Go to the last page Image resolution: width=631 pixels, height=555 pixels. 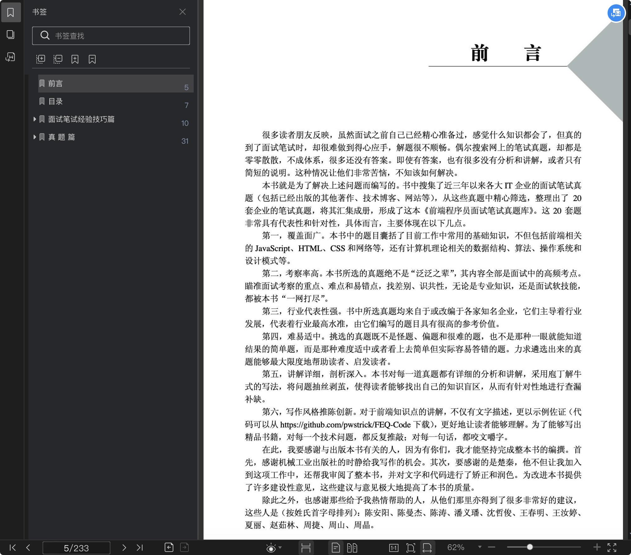point(140,548)
